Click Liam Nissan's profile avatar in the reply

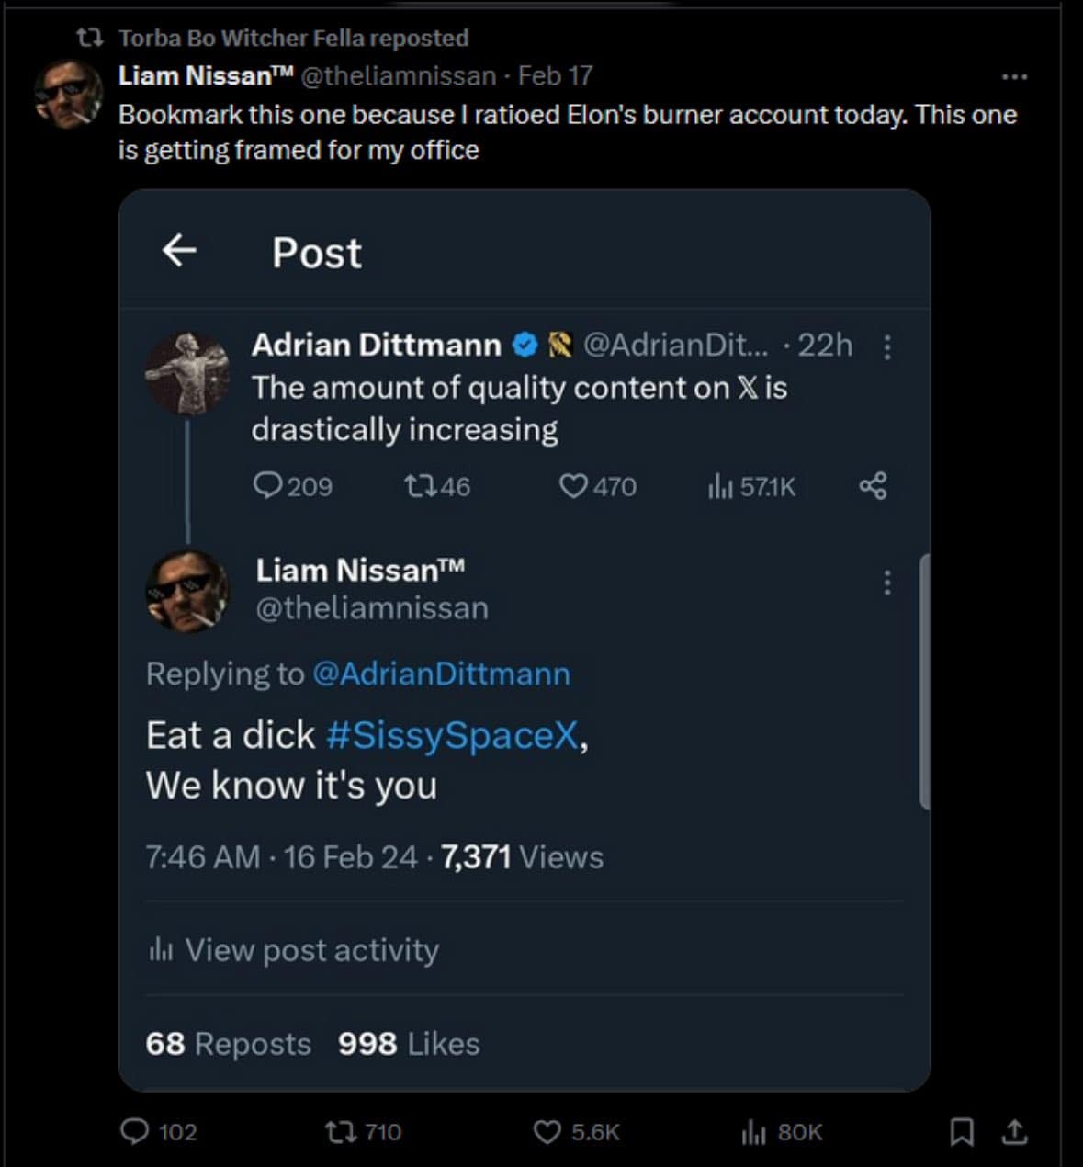188,590
